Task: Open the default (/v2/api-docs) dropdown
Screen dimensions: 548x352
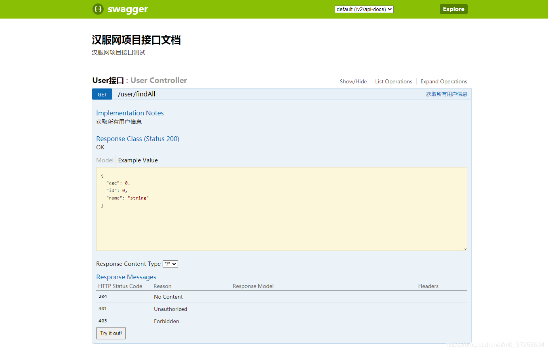Action: [364, 9]
